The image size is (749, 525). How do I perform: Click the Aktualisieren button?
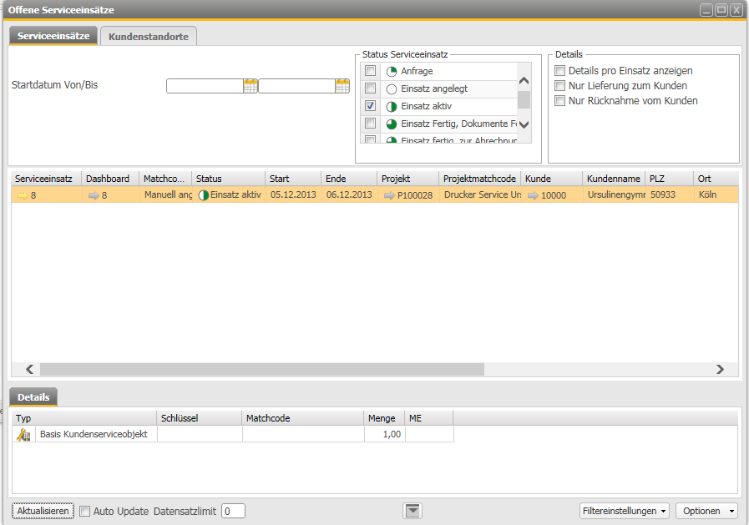tap(42, 510)
